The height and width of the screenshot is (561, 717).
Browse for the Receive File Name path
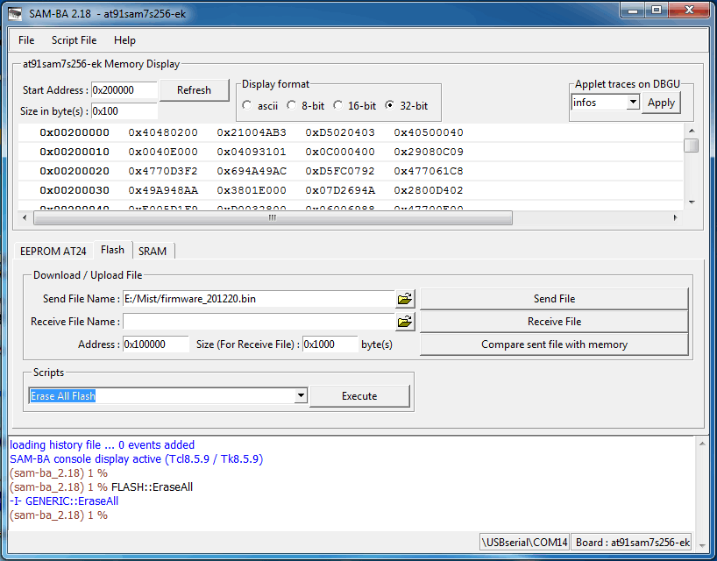(x=405, y=322)
